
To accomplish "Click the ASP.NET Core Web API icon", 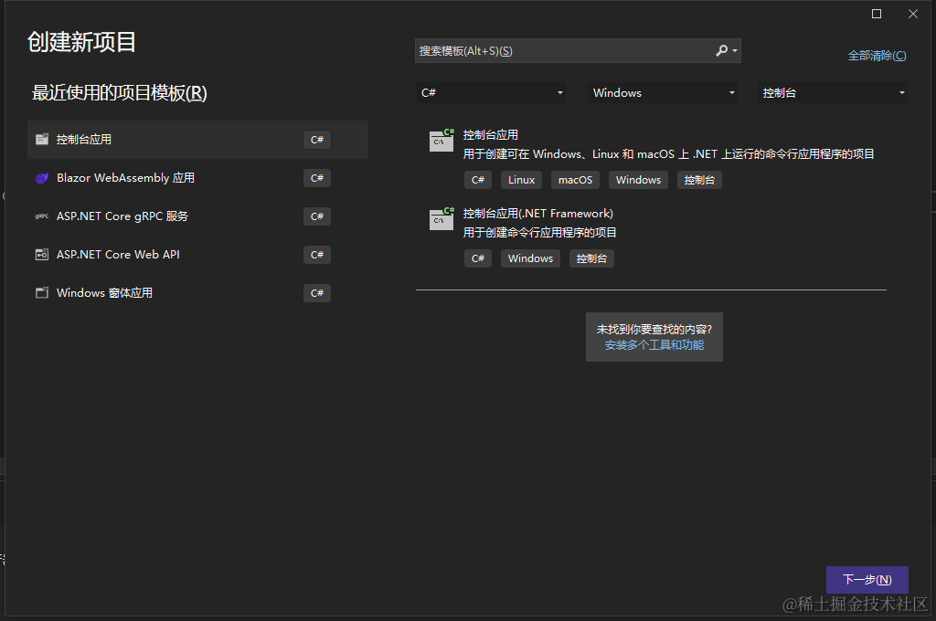I will [x=42, y=255].
